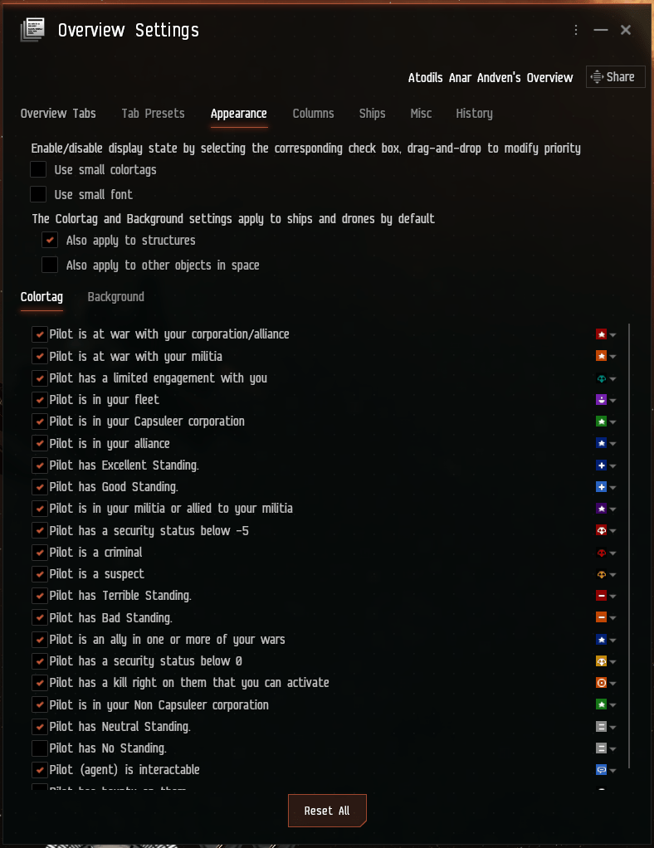The height and width of the screenshot is (848, 654).
Task: Click the orange star militia war colortag
Action: click(x=599, y=356)
